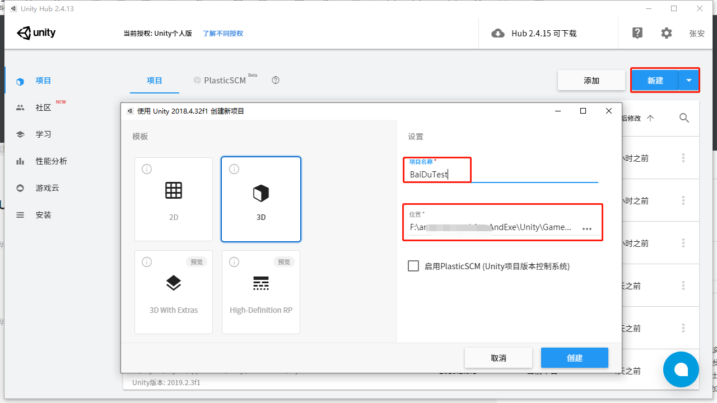
Task: Click the 社区 people icon in the sidebar
Action: point(20,107)
